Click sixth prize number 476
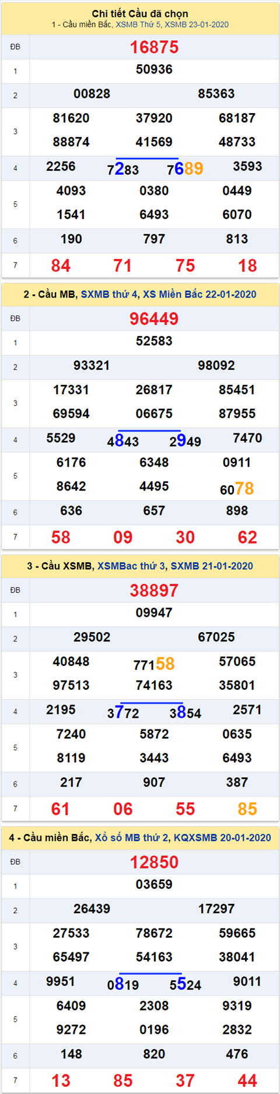 (237, 1054)
